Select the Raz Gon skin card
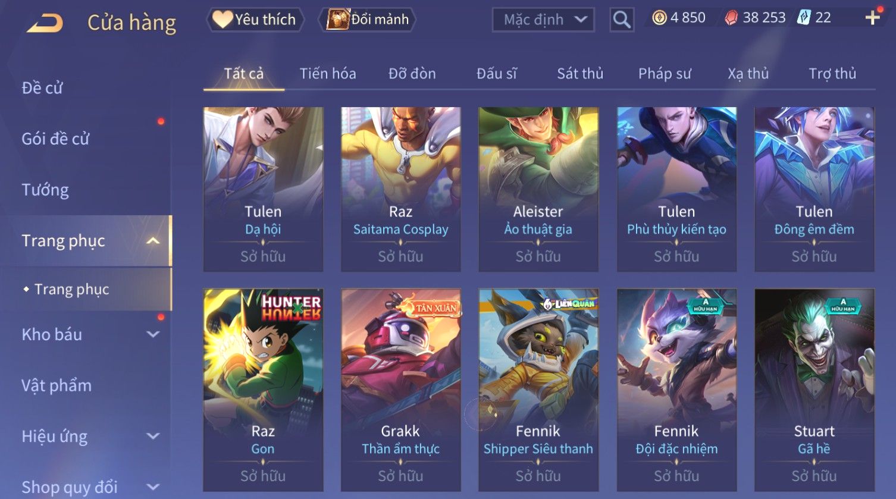The width and height of the screenshot is (896, 499). (x=263, y=390)
